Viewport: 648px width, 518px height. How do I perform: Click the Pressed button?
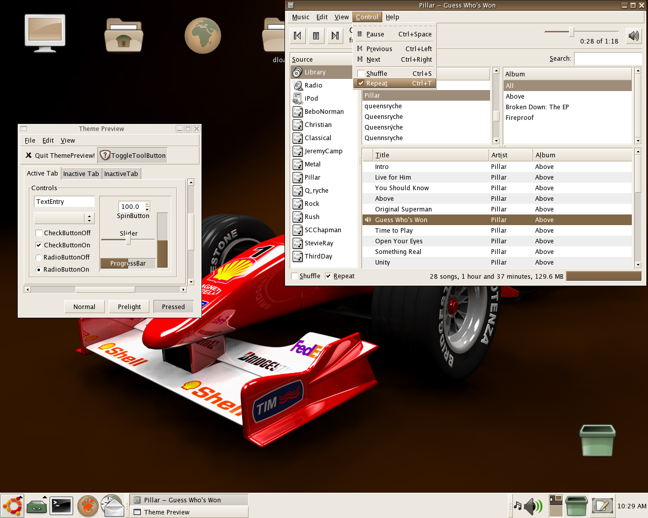pyautogui.click(x=173, y=307)
